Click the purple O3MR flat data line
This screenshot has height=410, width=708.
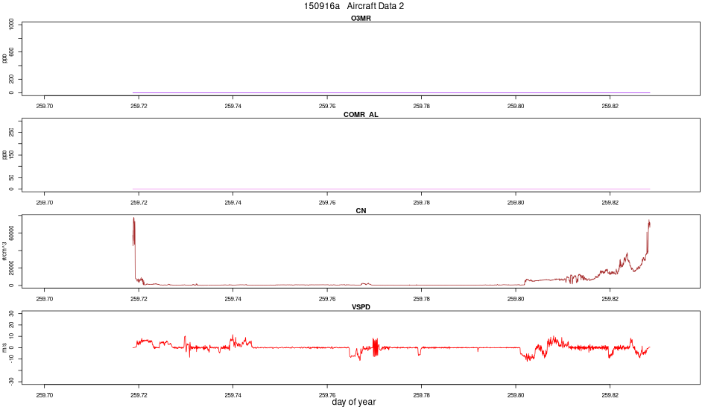[391, 92]
